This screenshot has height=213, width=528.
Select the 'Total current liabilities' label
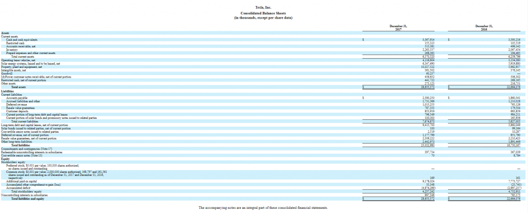[25, 121]
